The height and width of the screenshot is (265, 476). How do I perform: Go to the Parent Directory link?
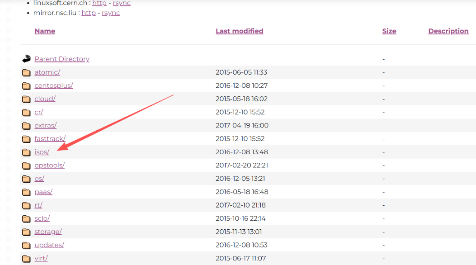62,59
